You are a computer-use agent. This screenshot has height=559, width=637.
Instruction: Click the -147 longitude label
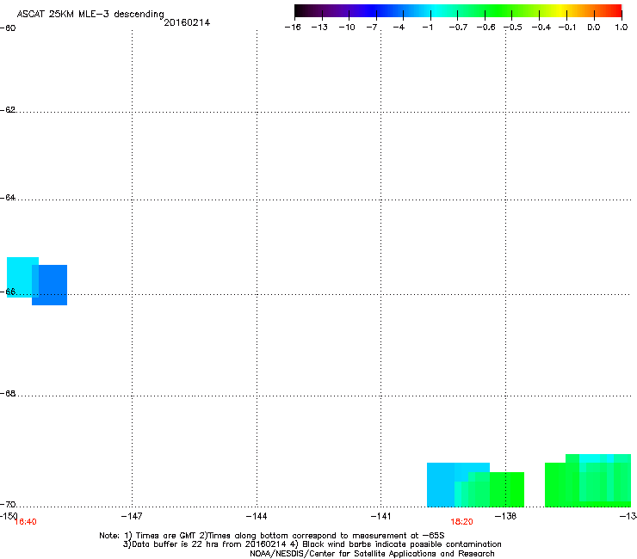[132, 516]
